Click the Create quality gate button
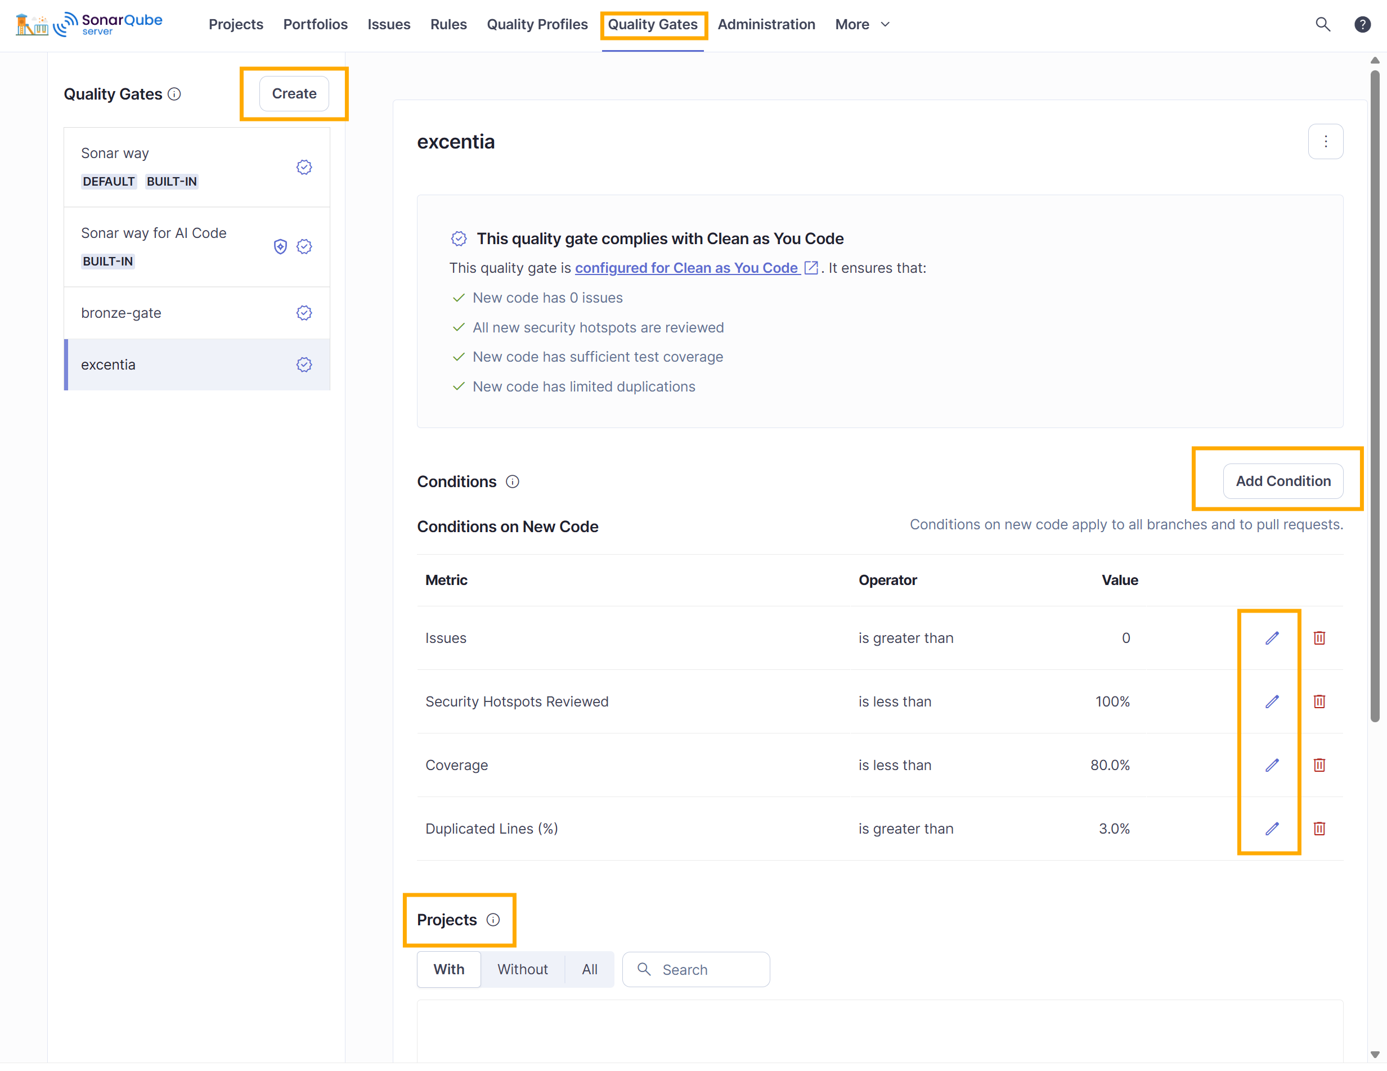This screenshot has height=1071, width=1387. click(x=294, y=94)
